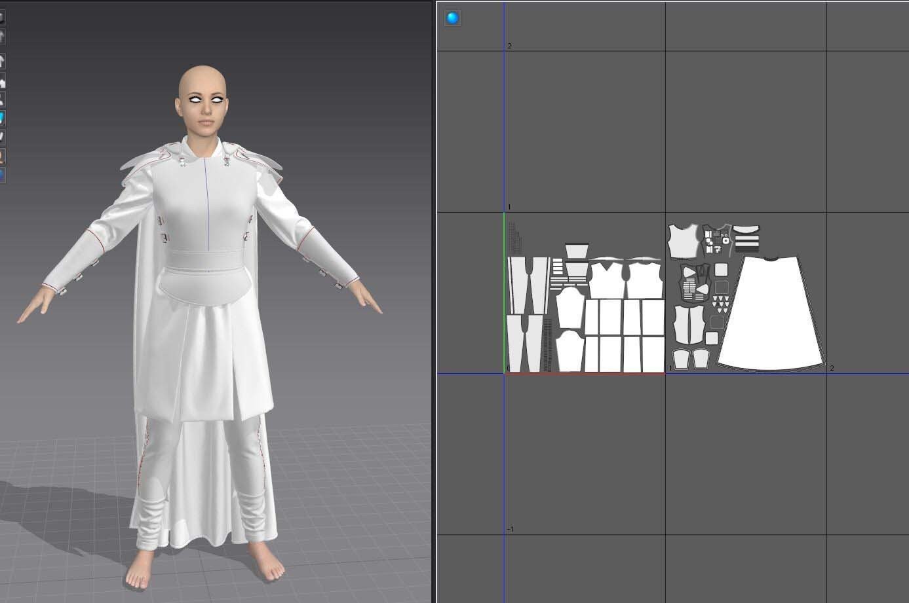
Task: Click the white house-shaped icon in 3D toolbar
Action: 2,82
